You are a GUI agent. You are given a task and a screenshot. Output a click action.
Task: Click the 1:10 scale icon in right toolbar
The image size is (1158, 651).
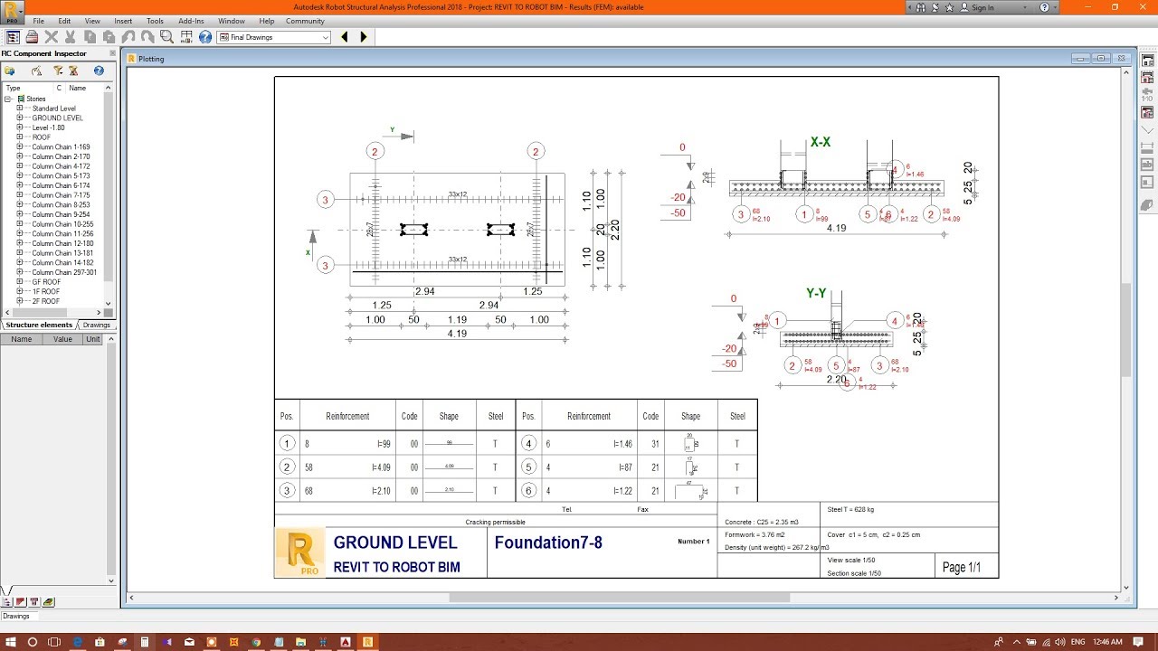tap(1147, 94)
